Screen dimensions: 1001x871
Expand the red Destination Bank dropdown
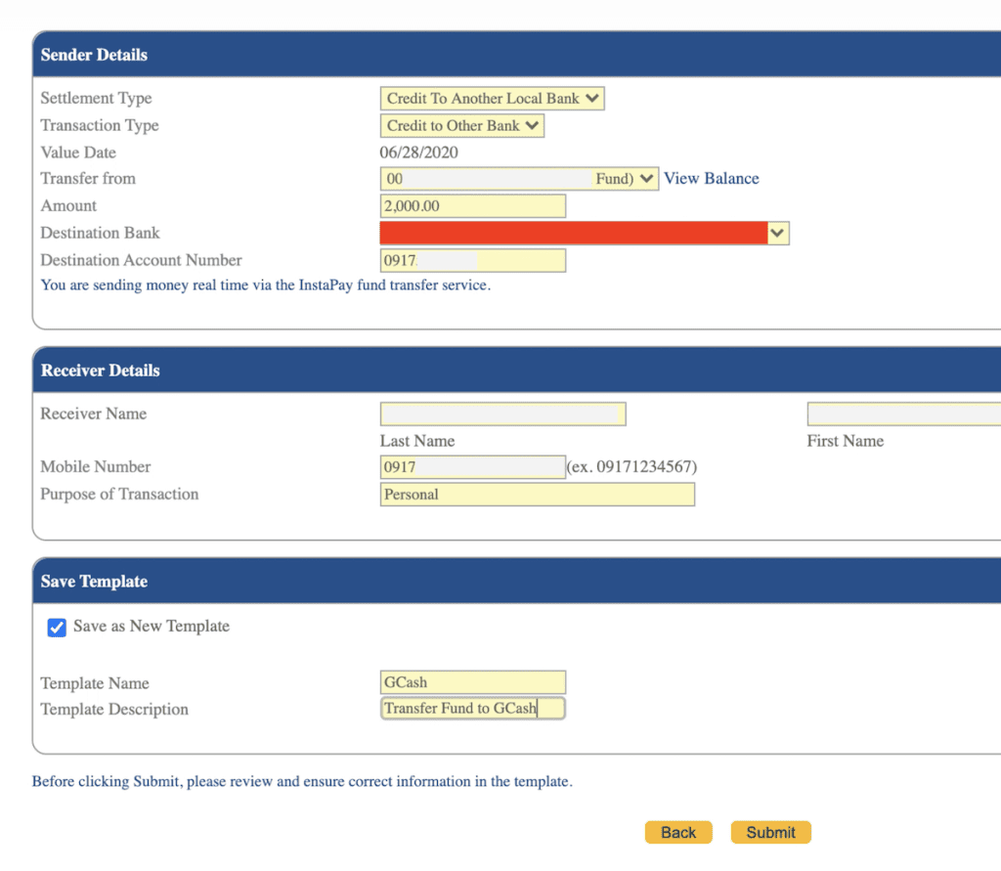point(584,233)
